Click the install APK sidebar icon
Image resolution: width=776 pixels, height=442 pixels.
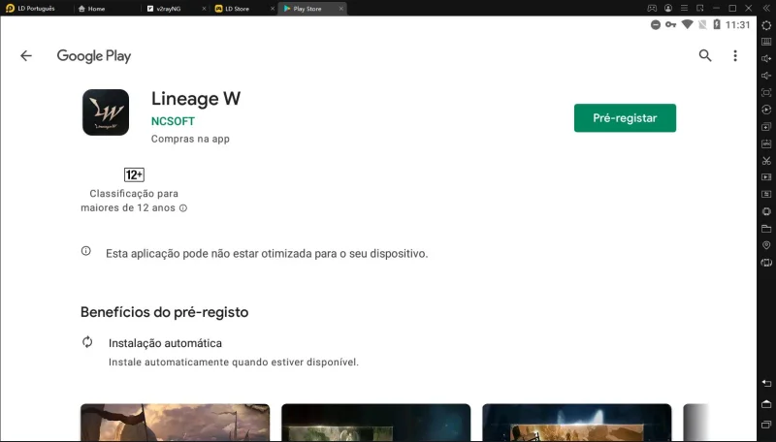[x=766, y=143]
